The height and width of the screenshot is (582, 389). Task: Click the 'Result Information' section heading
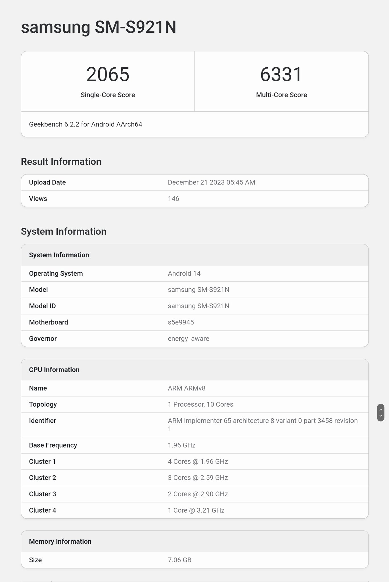(61, 162)
